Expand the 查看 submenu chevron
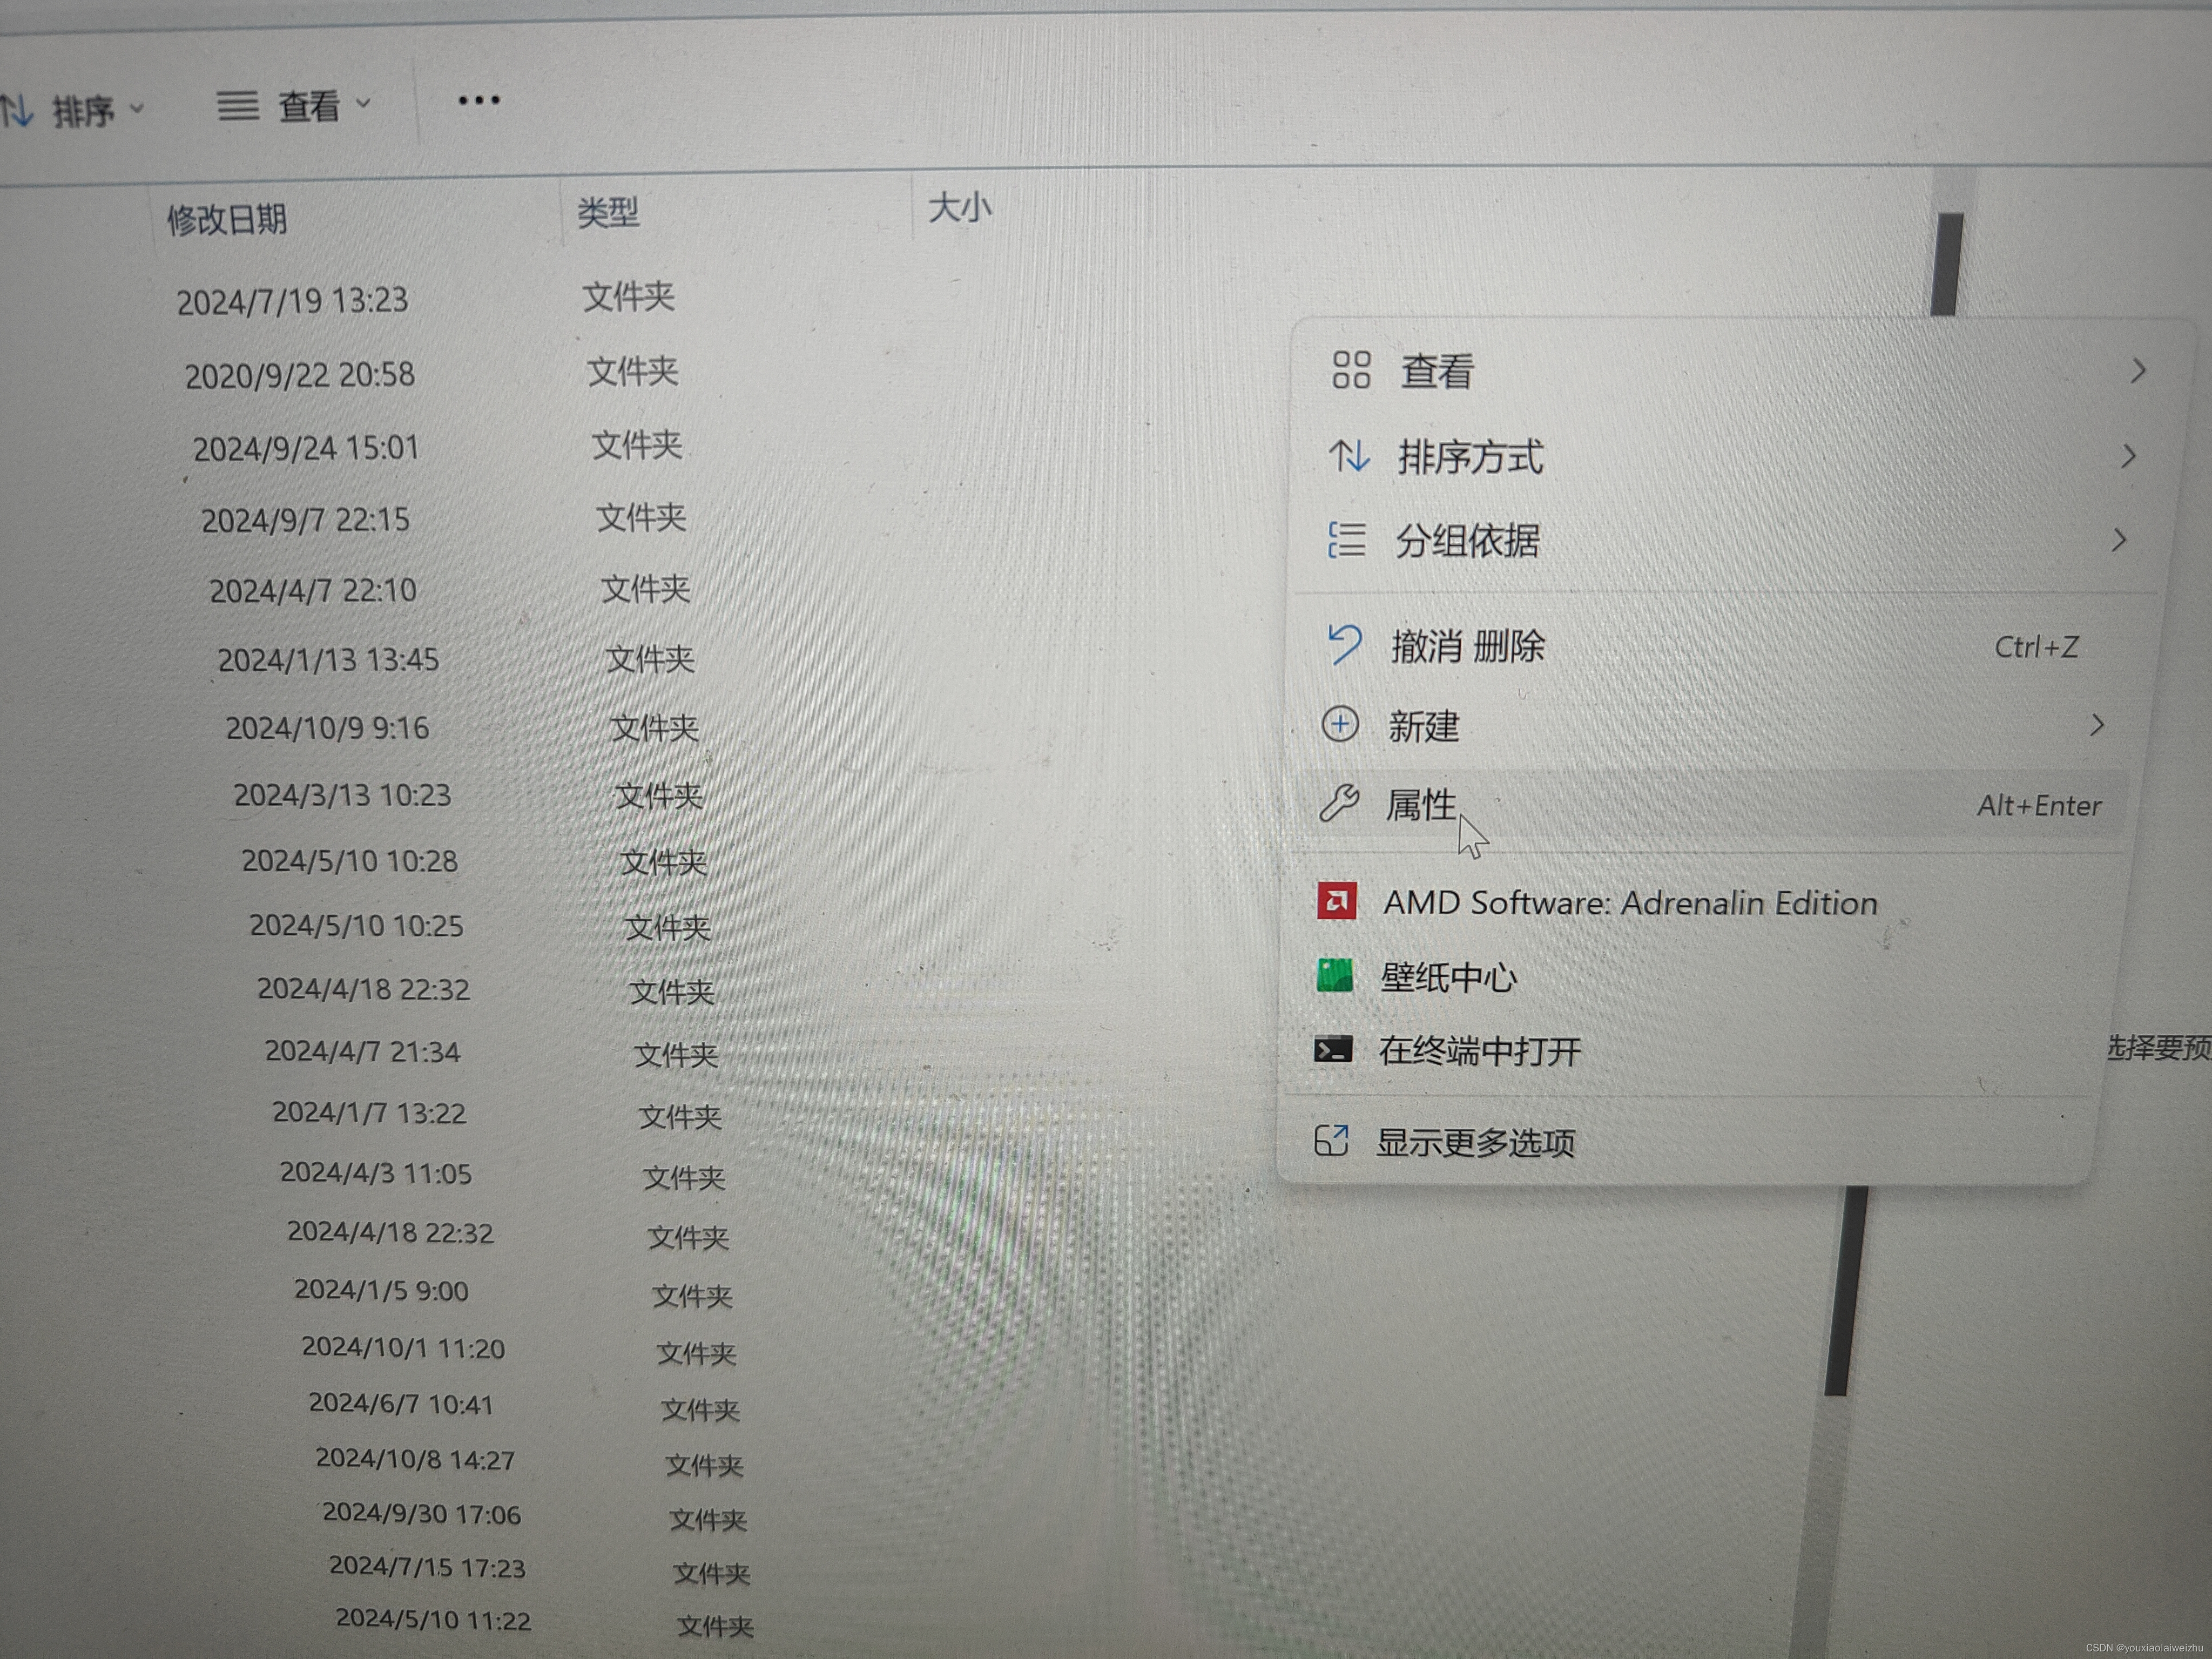The width and height of the screenshot is (2212, 1659). pyautogui.click(x=2138, y=371)
